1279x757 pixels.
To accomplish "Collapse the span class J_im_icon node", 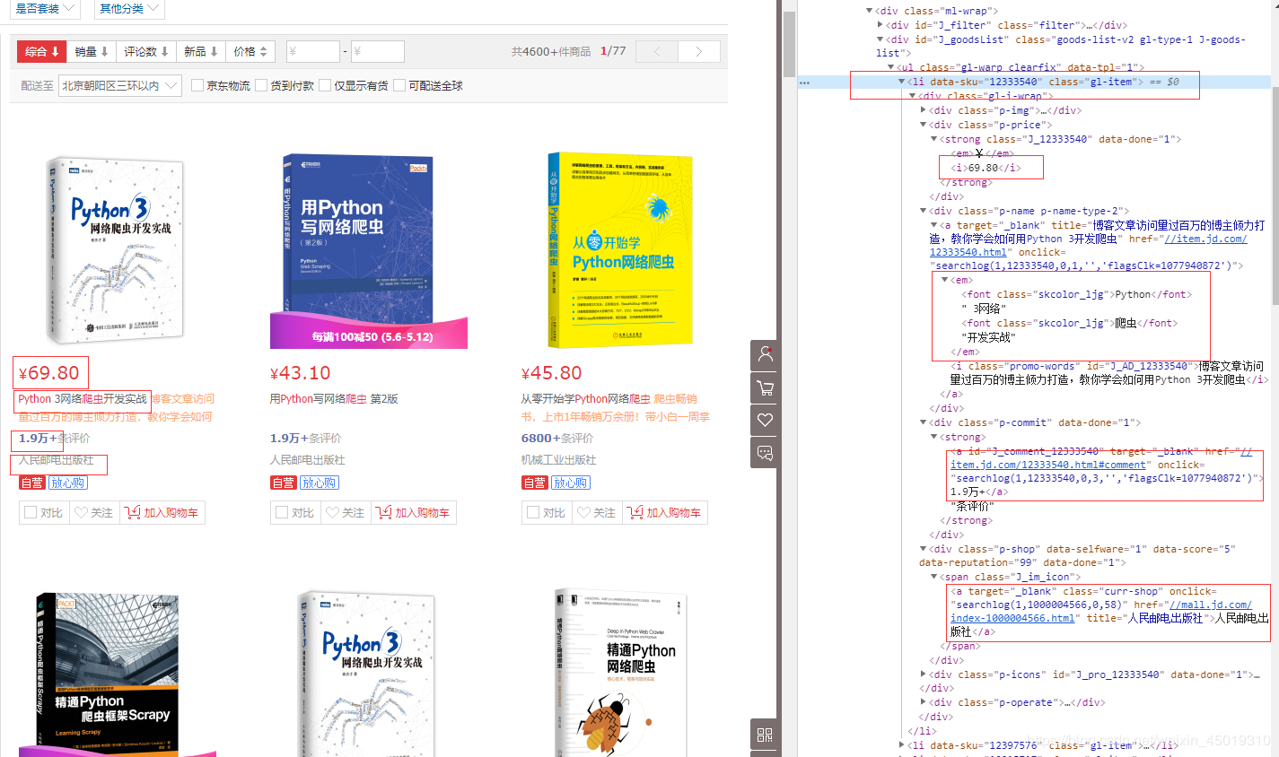I will point(934,577).
